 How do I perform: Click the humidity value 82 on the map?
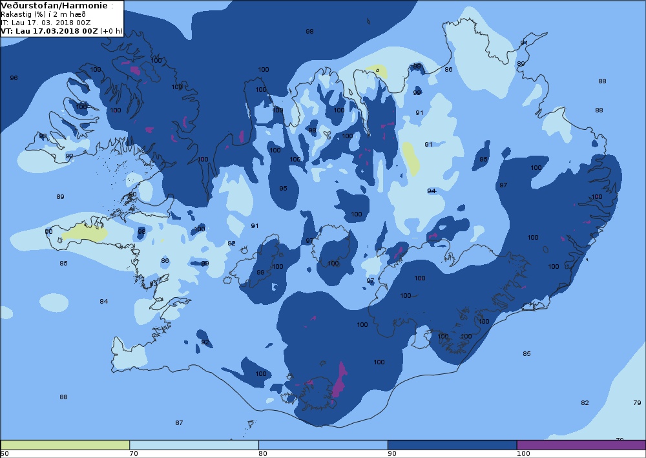click(585, 403)
